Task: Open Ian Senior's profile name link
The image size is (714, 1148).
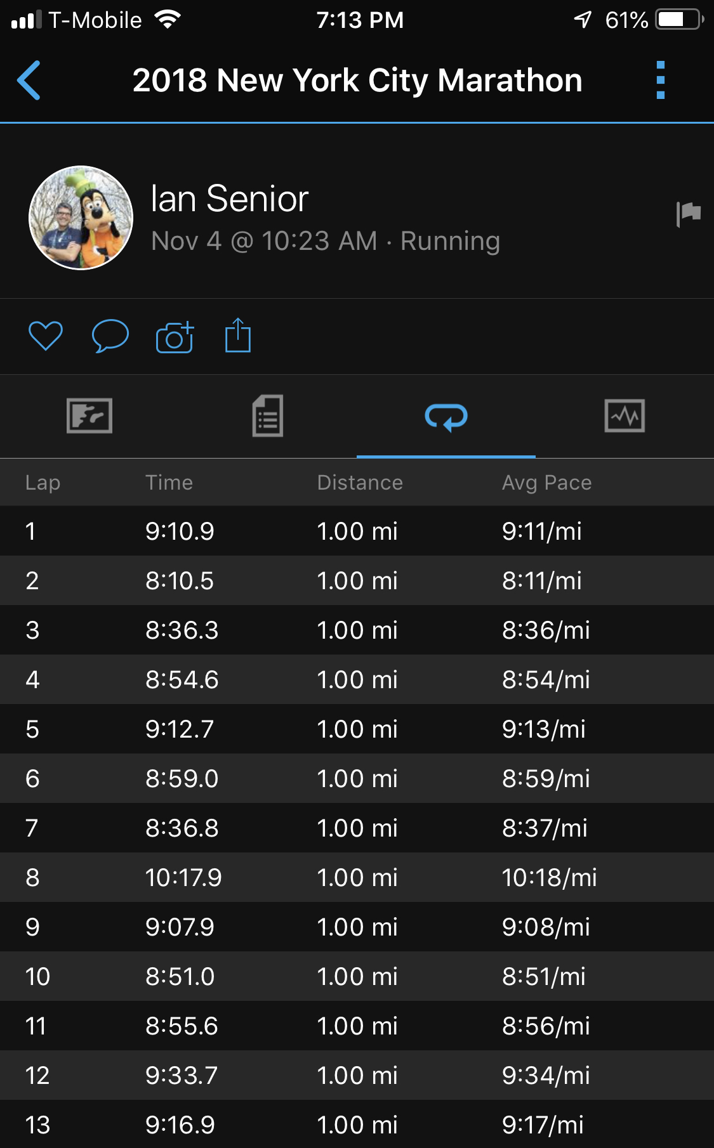Action: point(230,199)
